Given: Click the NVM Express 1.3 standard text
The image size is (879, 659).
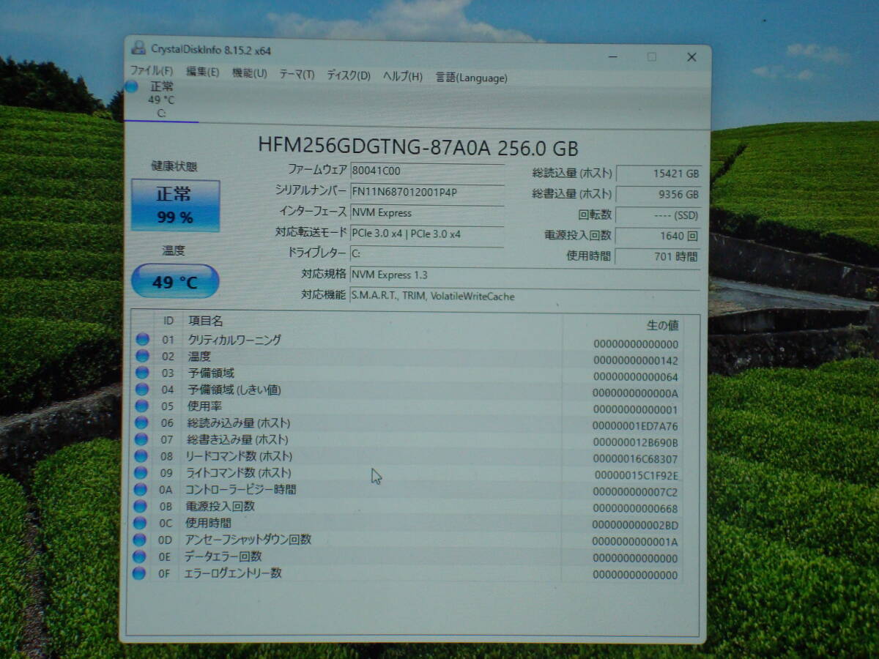Looking at the screenshot, I should (x=389, y=275).
